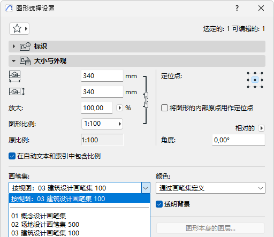Enable 将图形的内部原点用作定位点 checkbox

click(164, 108)
